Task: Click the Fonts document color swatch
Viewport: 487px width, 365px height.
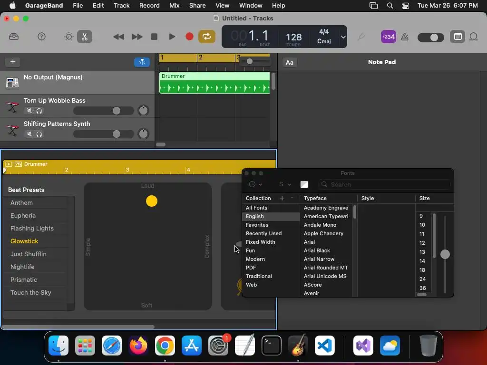Action: click(x=304, y=184)
